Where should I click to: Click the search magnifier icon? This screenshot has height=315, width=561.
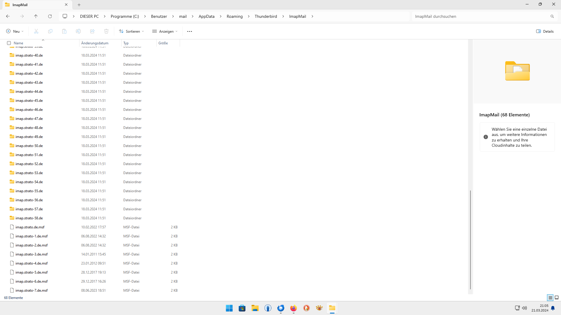pos(552,16)
